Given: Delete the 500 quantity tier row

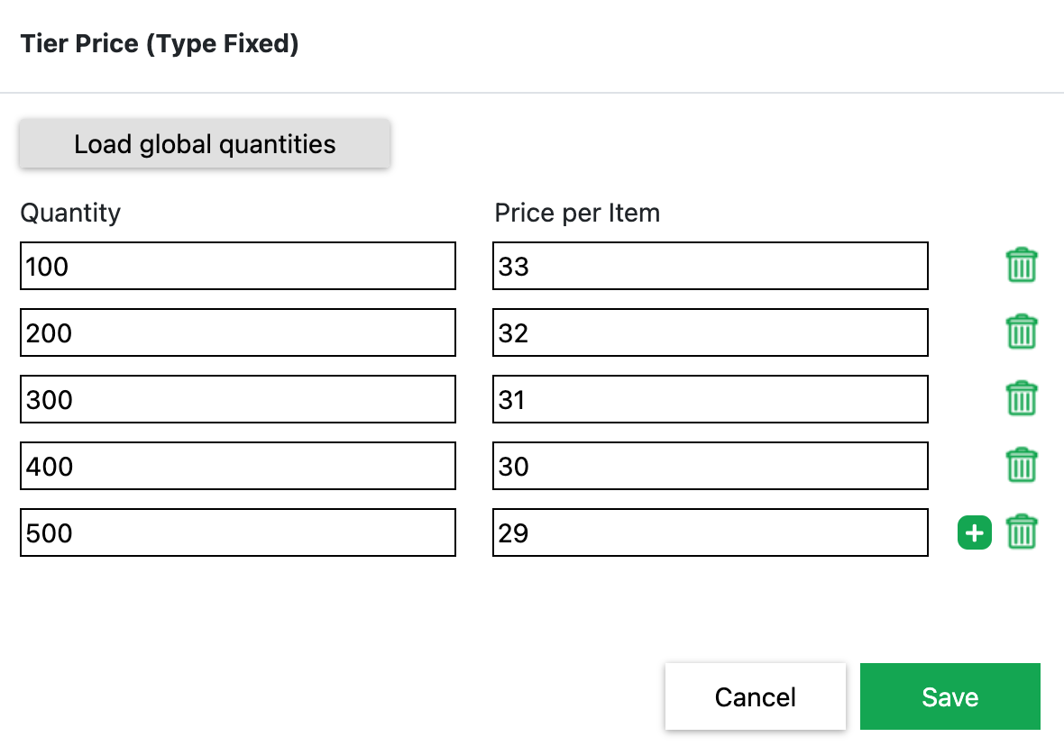Looking at the screenshot, I should point(1021,532).
